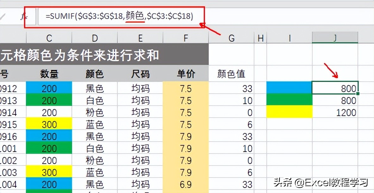Select the 1200 result beside the yellow cell

pos(335,112)
